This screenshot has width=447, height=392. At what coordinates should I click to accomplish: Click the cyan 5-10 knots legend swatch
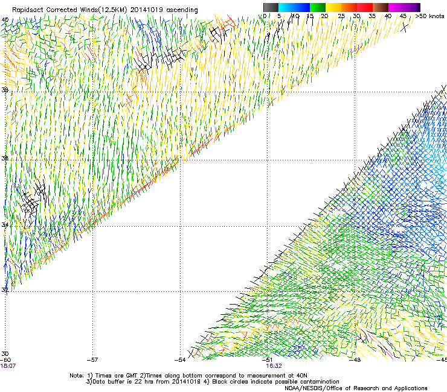pyautogui.click(x=286, y=7)
